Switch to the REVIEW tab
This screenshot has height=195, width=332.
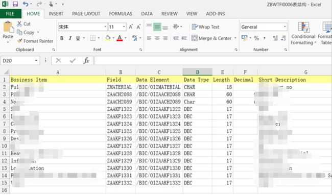[x=170, y=14]
